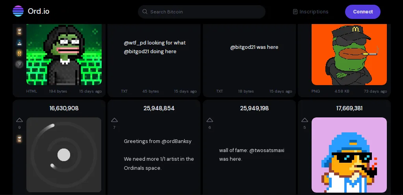Upvote inscription 17,669,381 with triangle arrow
403x195 pixels.
pos(305,120)
